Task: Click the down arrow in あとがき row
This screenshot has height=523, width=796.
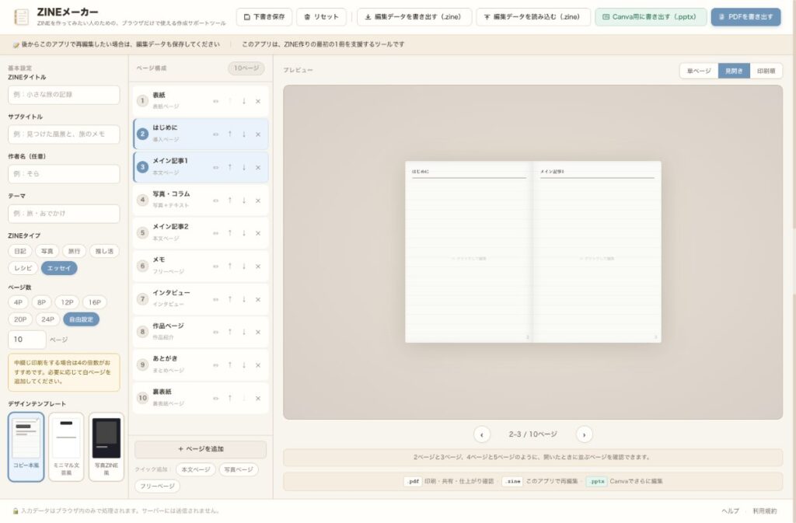Action: click(244, 364)
